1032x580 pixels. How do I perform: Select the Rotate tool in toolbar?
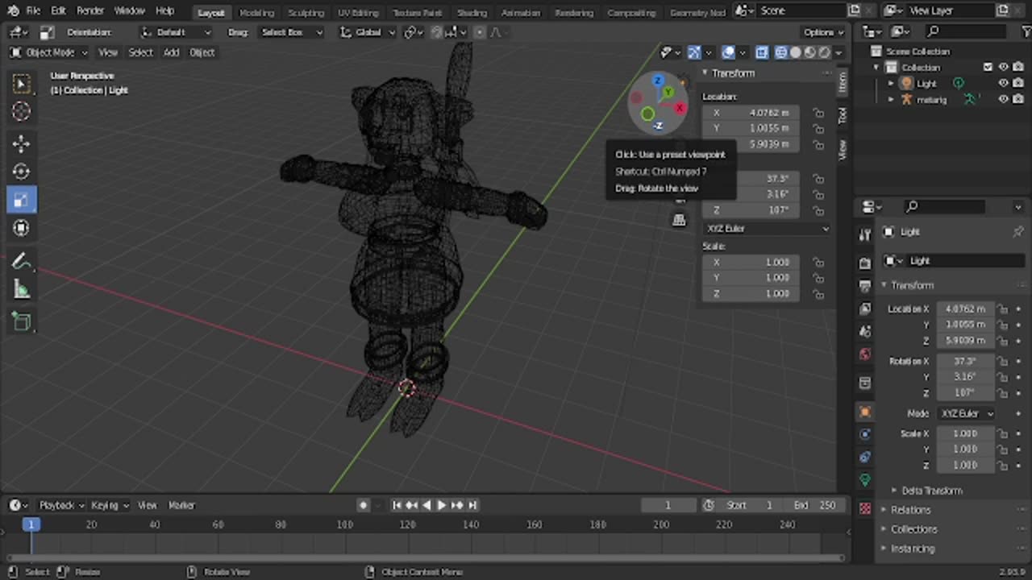point(22,172)
